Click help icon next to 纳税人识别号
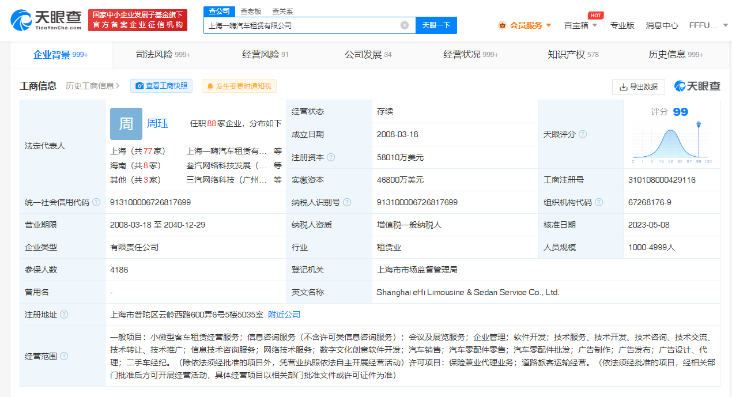 [x=346, y=202]
